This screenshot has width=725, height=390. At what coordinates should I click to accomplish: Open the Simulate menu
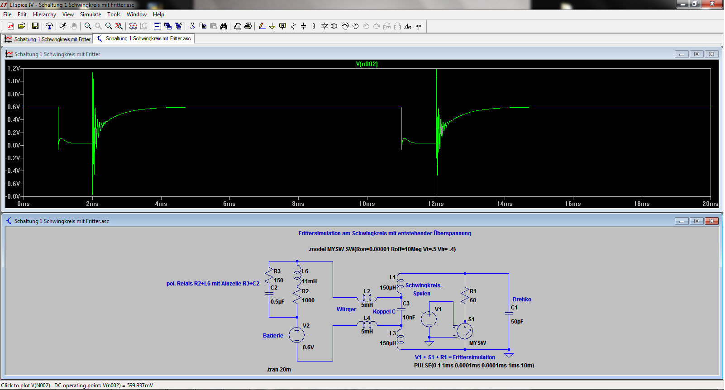(90, 14)
